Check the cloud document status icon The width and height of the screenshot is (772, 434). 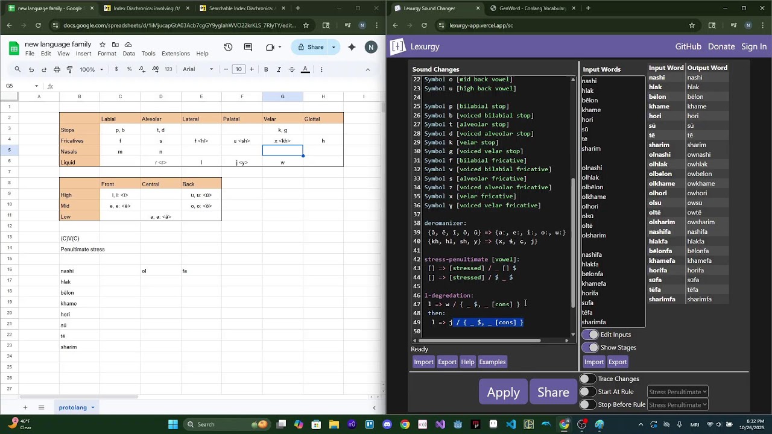[128, 45]
